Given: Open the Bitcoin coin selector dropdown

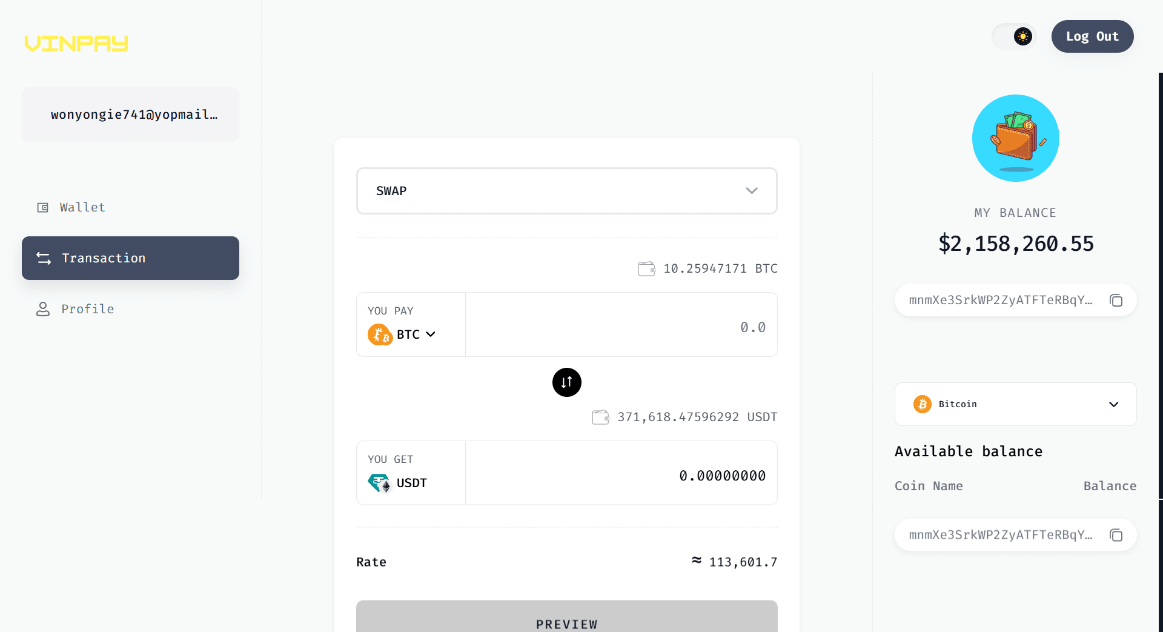Looking at the screenshot, I should pos(1115,404).
